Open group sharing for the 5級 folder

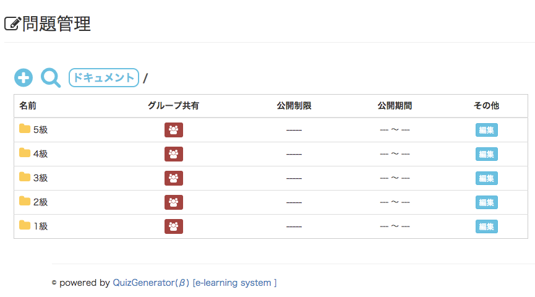click(174, 130)
